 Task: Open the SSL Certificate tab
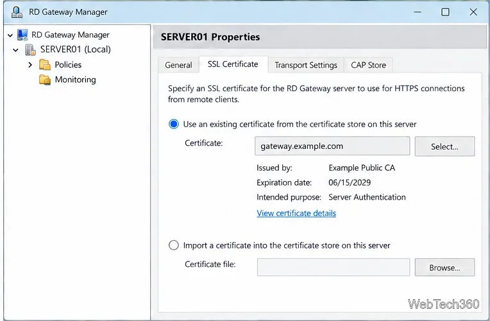[x=233, y=64]
